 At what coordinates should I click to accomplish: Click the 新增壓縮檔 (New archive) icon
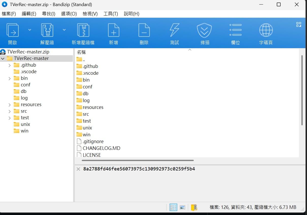point(83,30)
